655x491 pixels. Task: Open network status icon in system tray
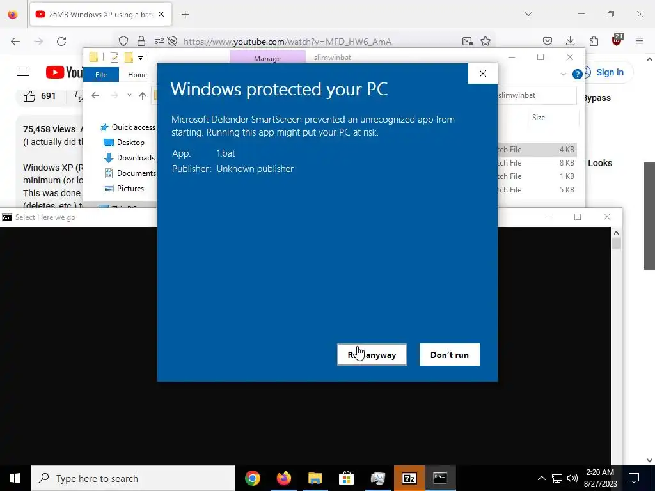[x=557, y=478]
